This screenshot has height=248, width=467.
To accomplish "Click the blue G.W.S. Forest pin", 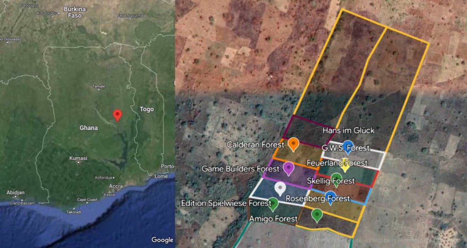I will 348,146.
